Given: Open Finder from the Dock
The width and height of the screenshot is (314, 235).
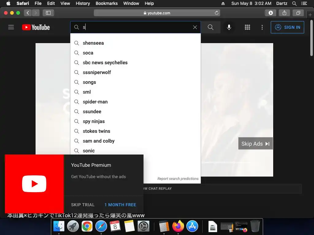Looking at the screenshot, I should pos(59,226).
